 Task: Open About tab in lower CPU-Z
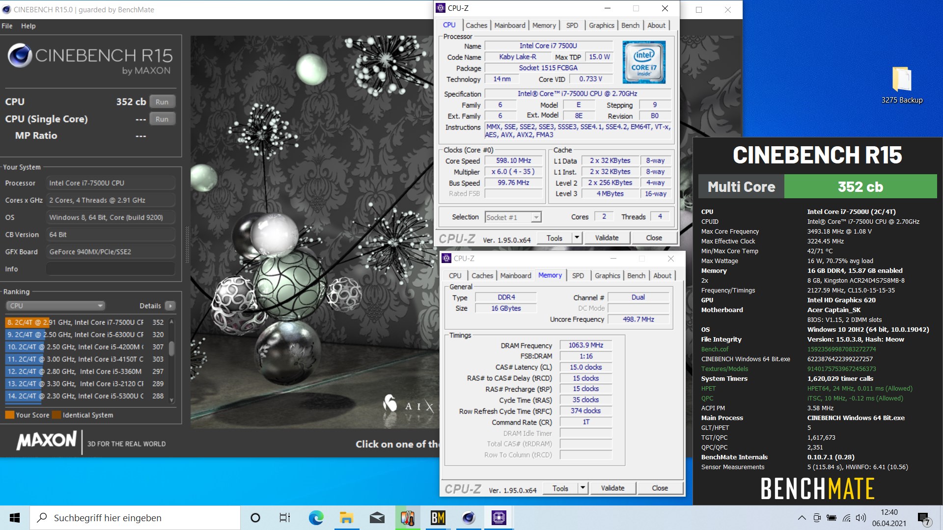tap(662, 276)
